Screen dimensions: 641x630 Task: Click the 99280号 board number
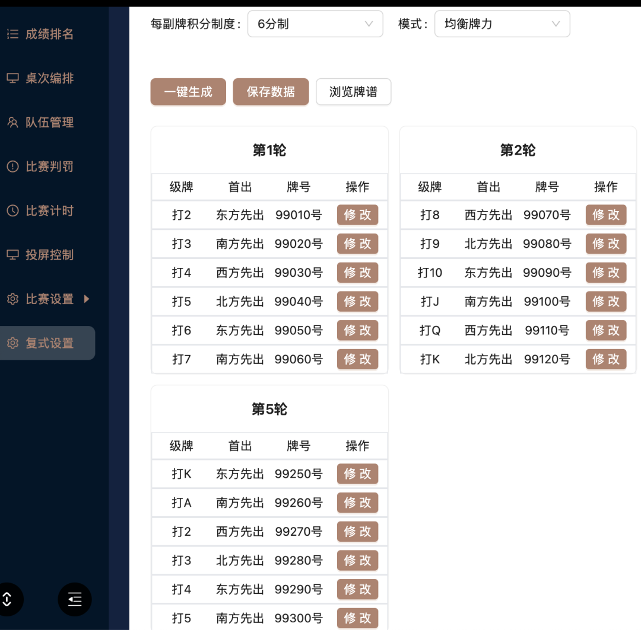tap(299, 560)
